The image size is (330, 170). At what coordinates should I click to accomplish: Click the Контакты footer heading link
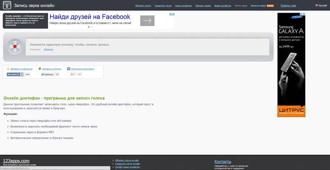[x=223, y=161]
